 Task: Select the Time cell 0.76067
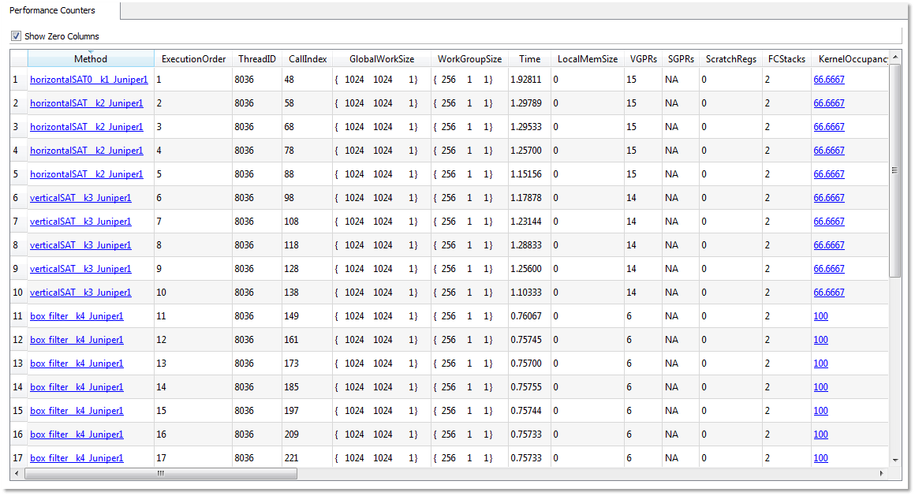pyautogui.click(x=529, y=316)
